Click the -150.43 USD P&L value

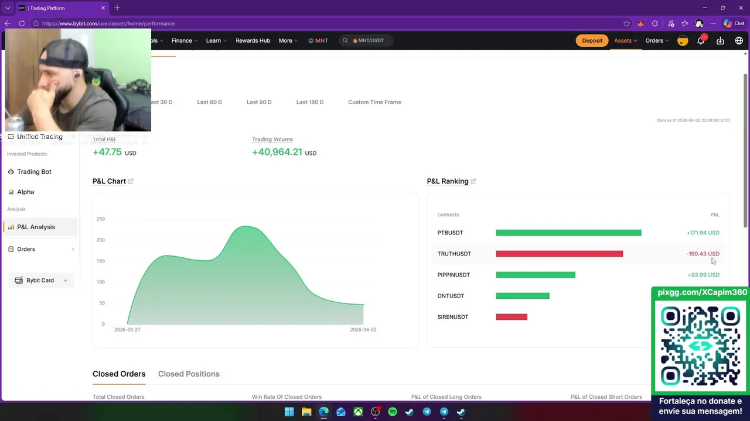point(703,254)
